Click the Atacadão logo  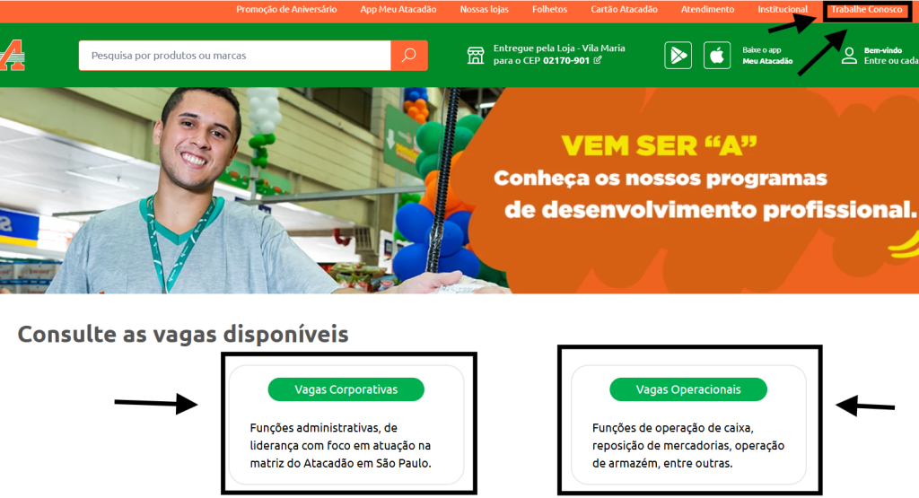12,56
